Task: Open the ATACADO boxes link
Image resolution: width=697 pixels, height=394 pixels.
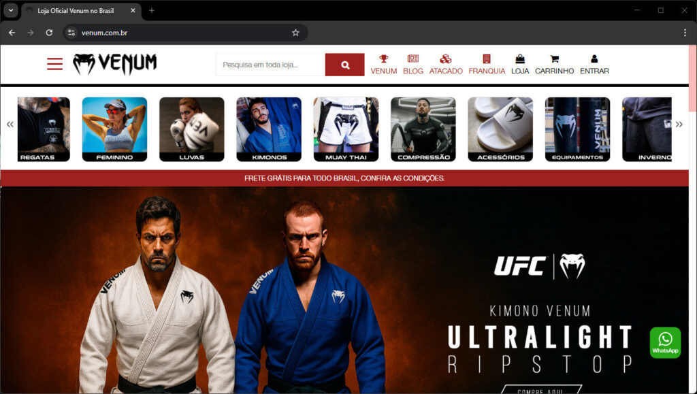Action: tap(446, 65)
